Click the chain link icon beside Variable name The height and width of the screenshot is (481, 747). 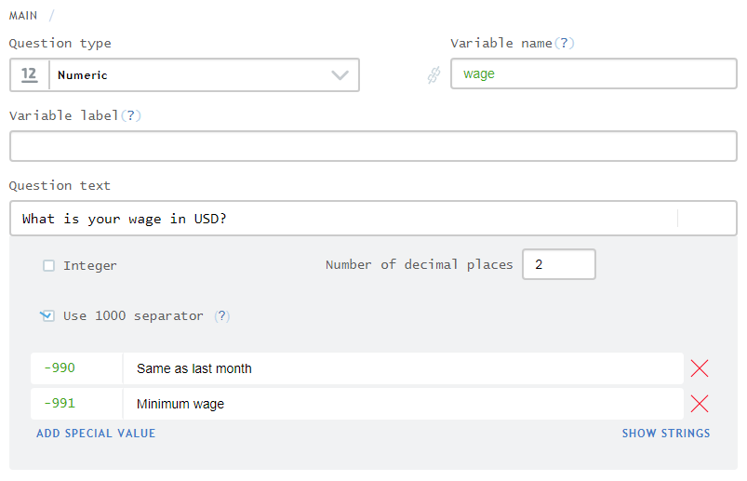[x=433, y=75]
